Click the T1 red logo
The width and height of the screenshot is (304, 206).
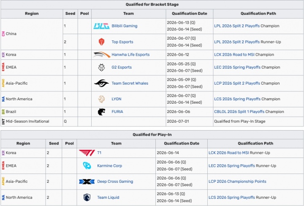tap(87, 153)
